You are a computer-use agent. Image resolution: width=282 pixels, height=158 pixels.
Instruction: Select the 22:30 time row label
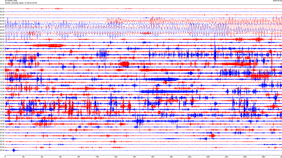coord(2,145)
